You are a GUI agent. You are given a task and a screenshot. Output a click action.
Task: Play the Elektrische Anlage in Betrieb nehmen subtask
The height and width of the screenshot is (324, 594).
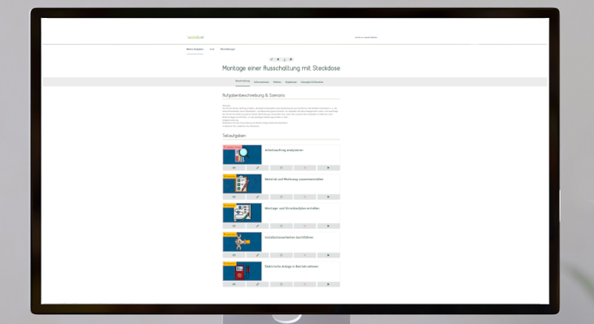point(329,284)
